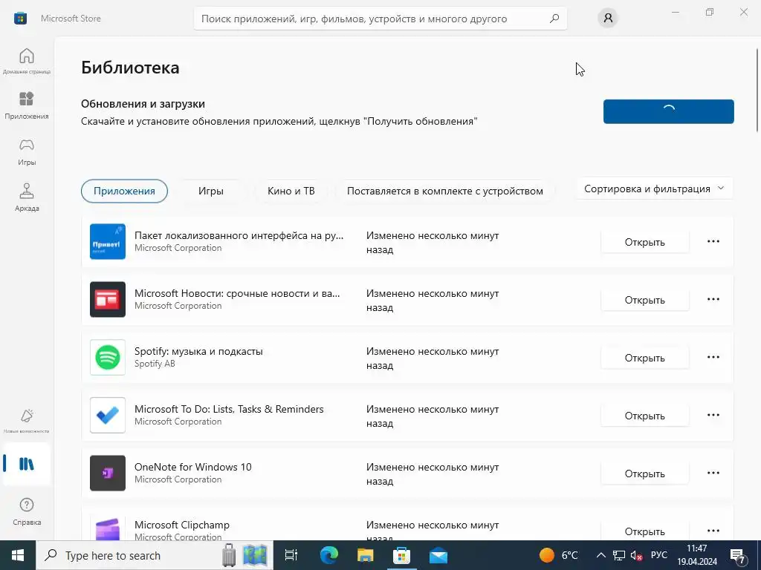Click the weather 6°C taskbar widget
Screen dimensions: 761x570
pyautogui.click(x=559, y=555)
